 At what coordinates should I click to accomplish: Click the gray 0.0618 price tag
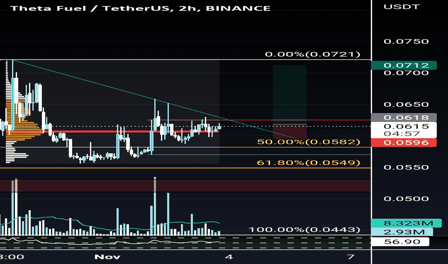404,117
